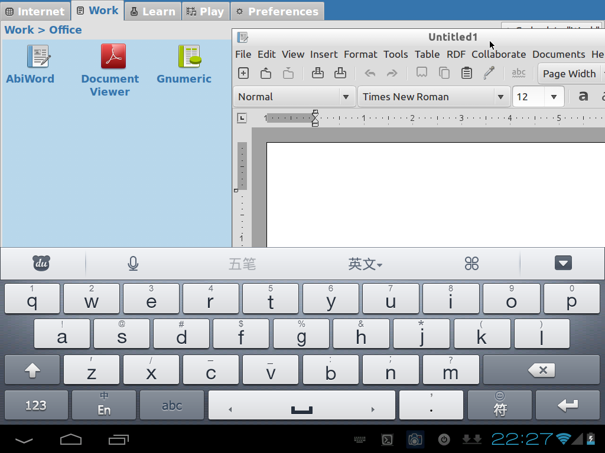Image resolution: width=605 pixels, height=453 pixels.
Task: Open the Document Viewer app icon
Action: [x=113, y=56]
